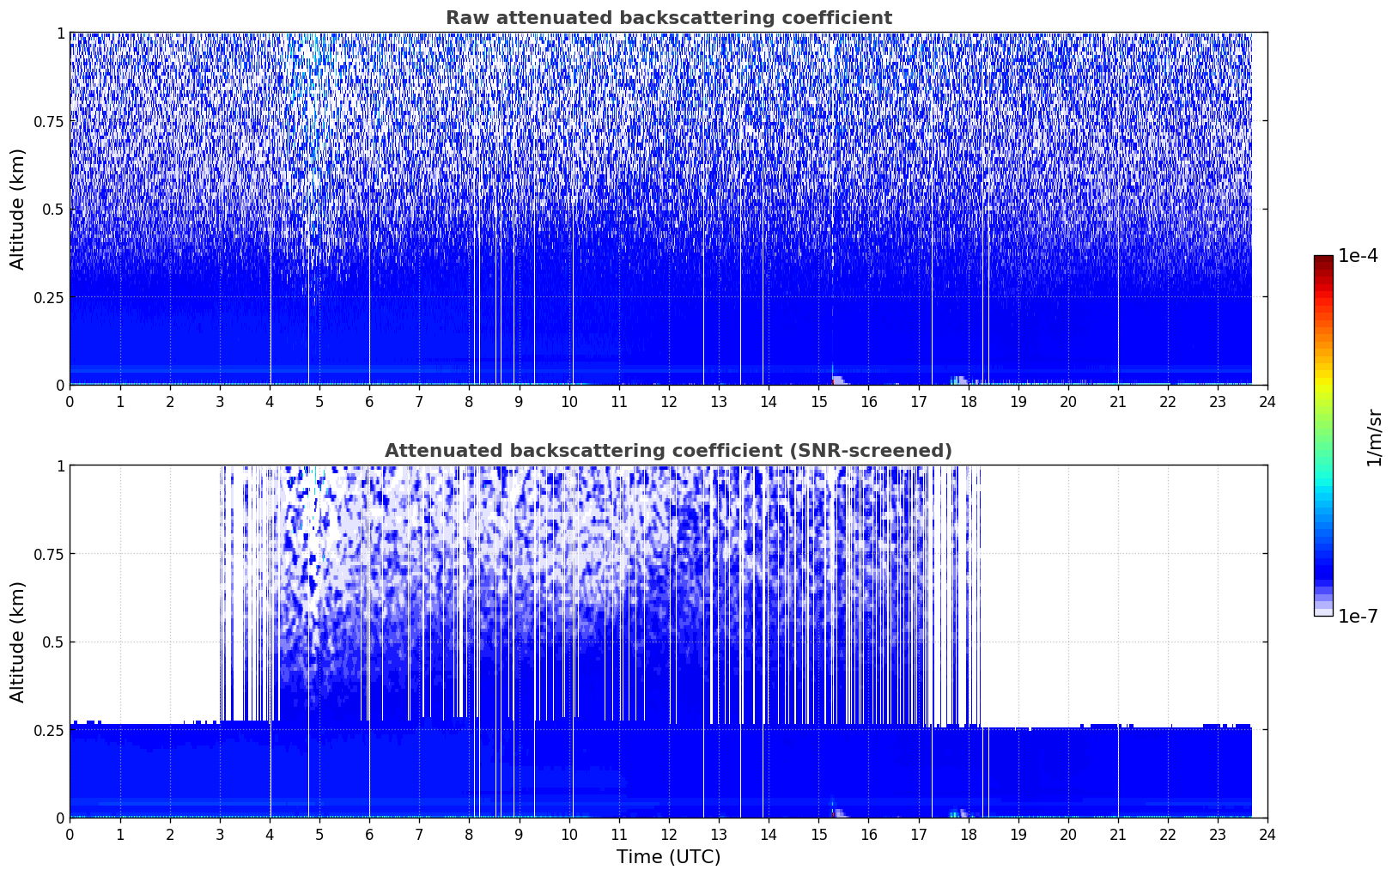Click the bottom plot's "Altitude (km)" label
Viewport: 1392px width, 876px height.
click(18, 642)
